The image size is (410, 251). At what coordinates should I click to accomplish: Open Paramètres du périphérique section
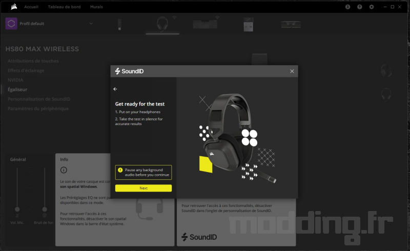[38, 109]
